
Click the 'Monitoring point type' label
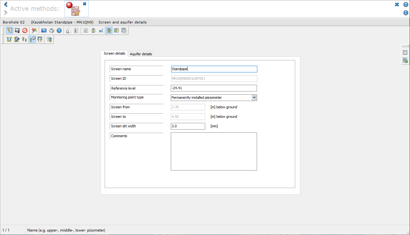click(x=127, y=97)
